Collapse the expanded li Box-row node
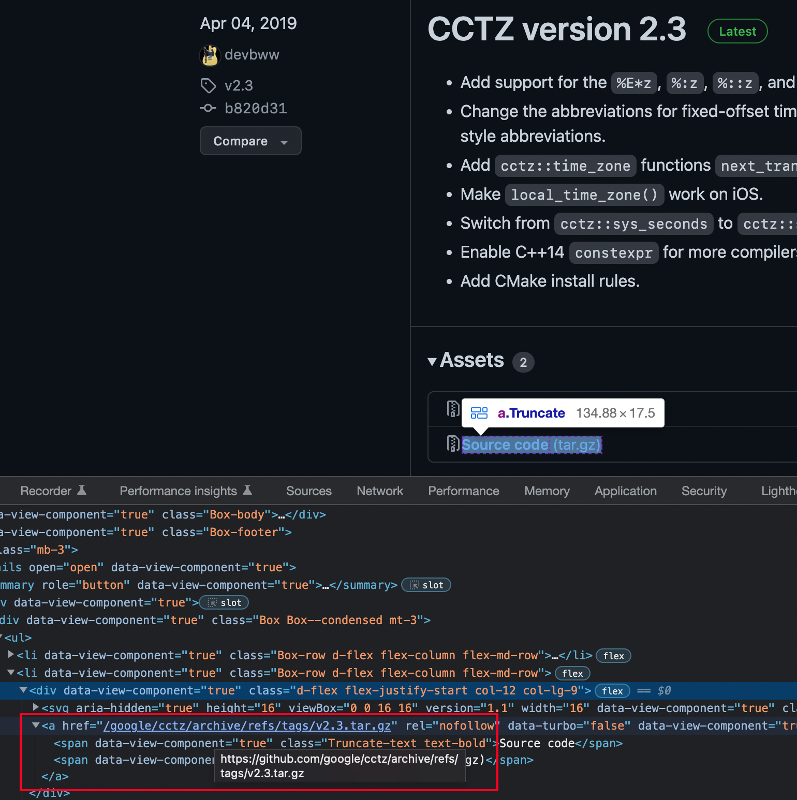This screenshot has width=797, height=800. (x=11, y=672)
